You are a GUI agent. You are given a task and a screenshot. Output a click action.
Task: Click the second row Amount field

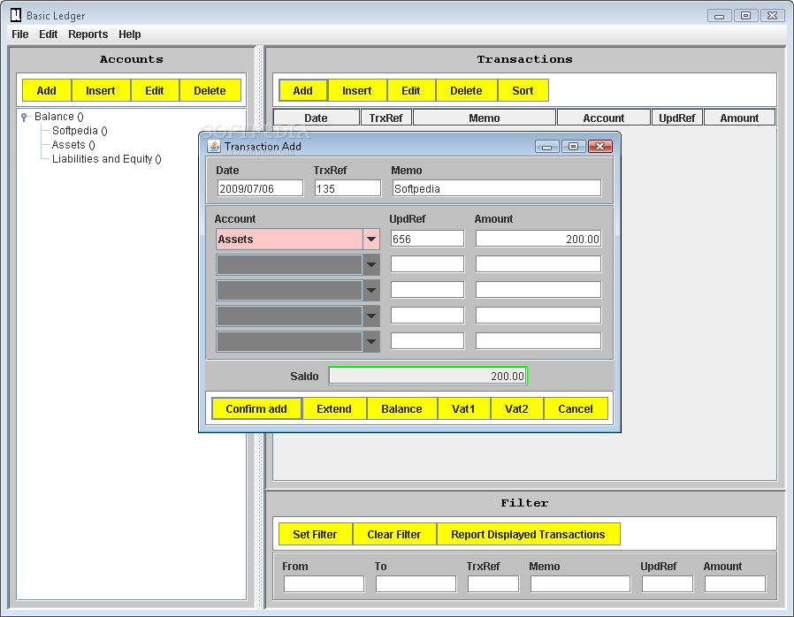coord(538,263)
